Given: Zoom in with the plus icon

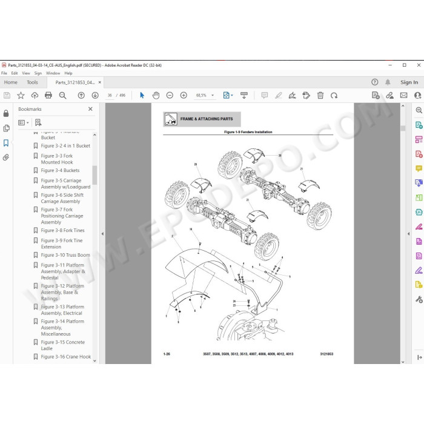Looking at the screenshot, I should pos(184,96).
